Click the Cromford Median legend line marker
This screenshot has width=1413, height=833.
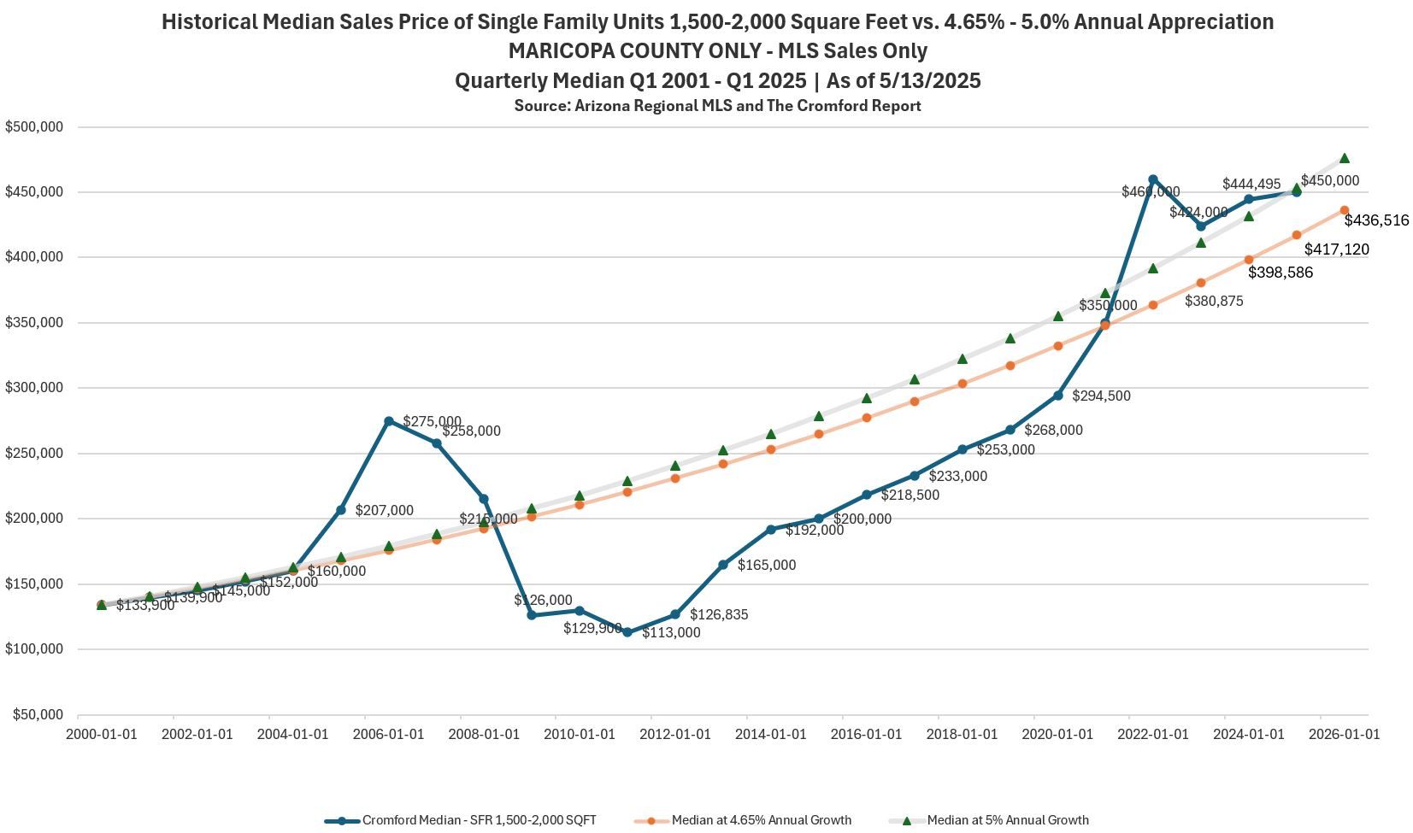342,821
